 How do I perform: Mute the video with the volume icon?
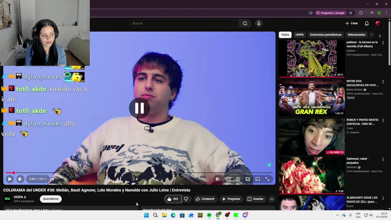pyautogui.click(x=20, y=179)
